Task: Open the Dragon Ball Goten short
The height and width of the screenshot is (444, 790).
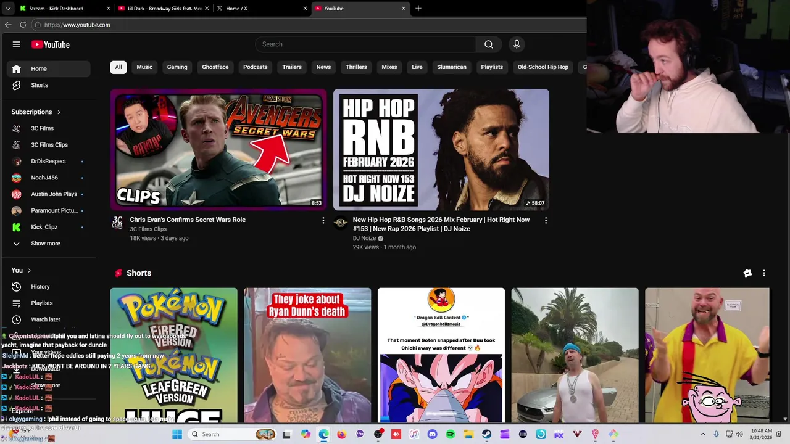Action: point(441,355)
